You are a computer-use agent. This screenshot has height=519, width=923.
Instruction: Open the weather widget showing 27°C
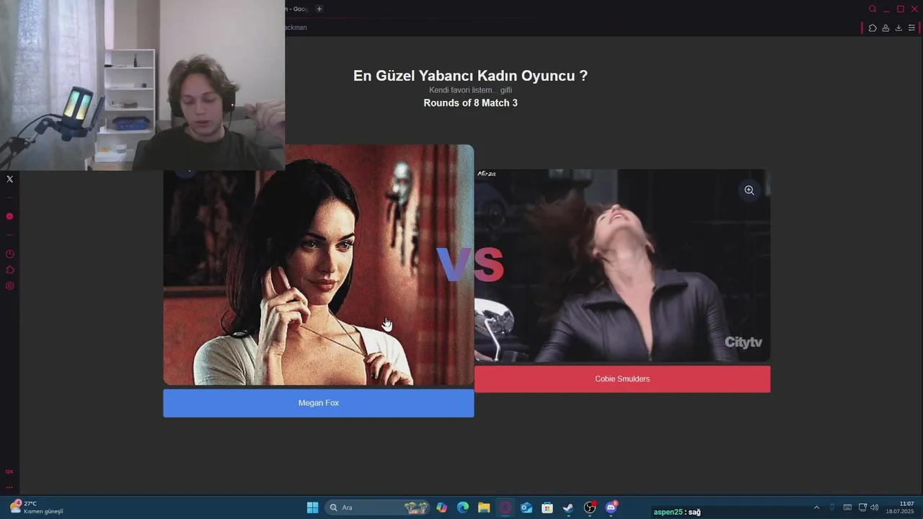(x=37, y=507)
